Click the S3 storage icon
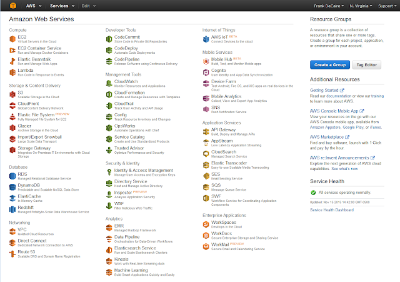Viewport: 400px width, 282px height. pos(12,94)
